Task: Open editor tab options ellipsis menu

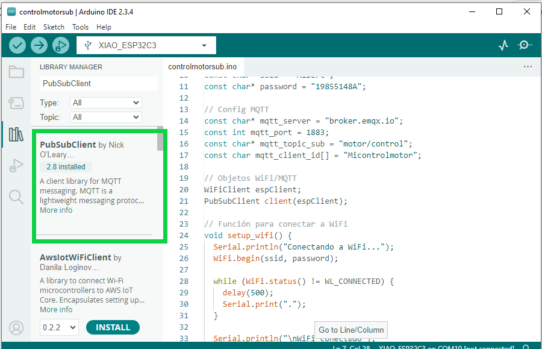Action: click(528, 66)
